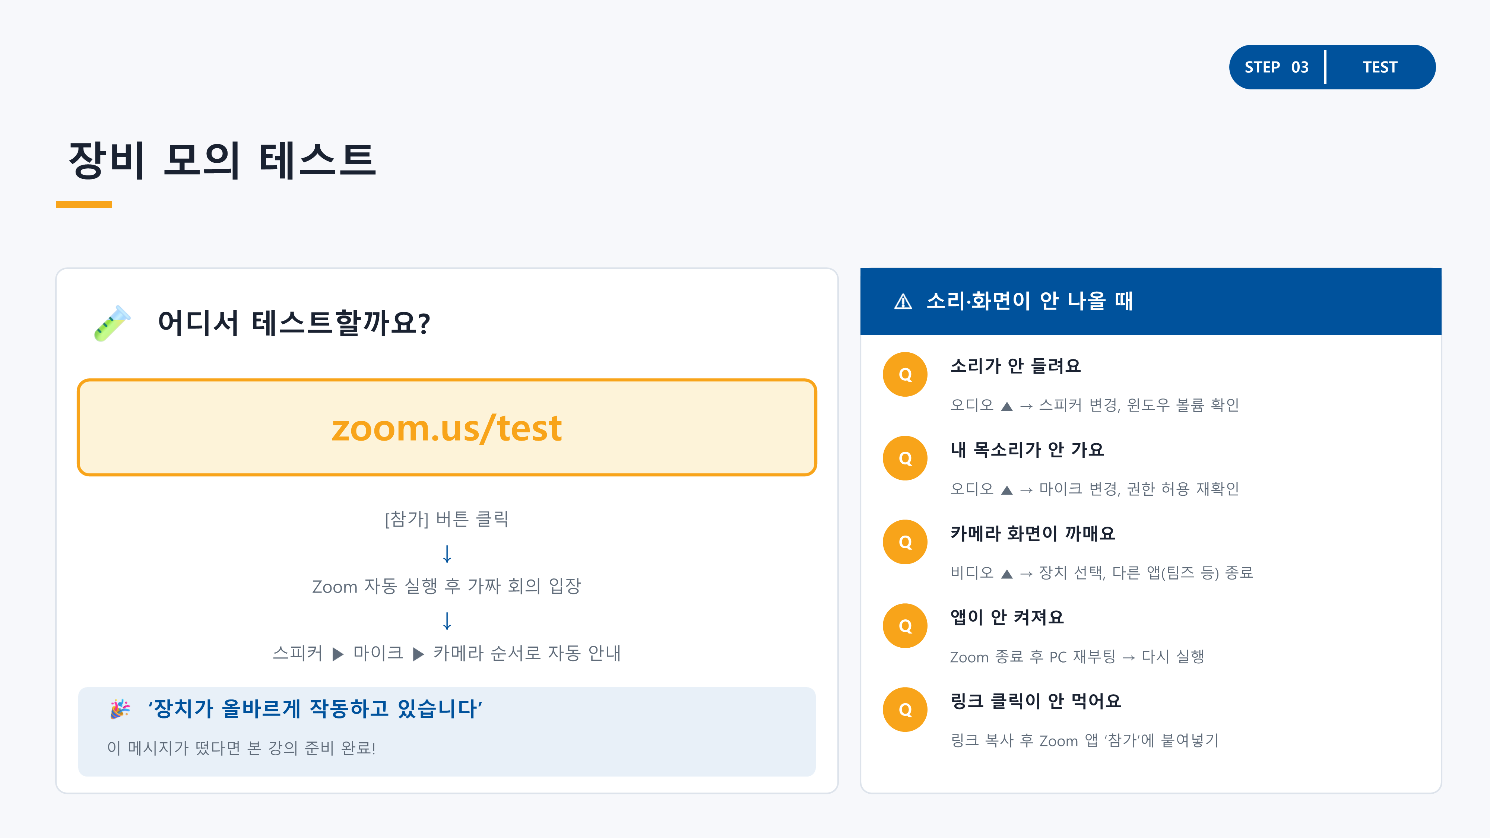Viewport: 1490px width, 838px height.
Task: Click the warning triangle icon in blue header
Action: (903, 301)
